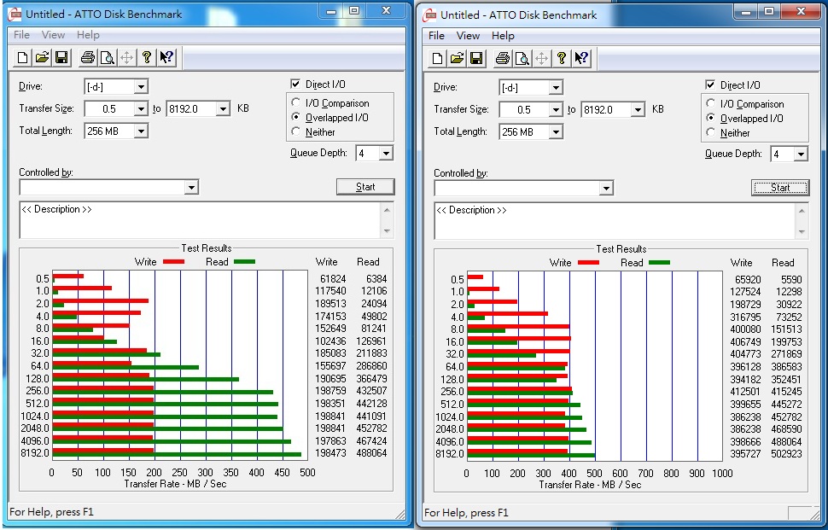828x530 pixels.
Task: Select Overlapped I/O radio in right window
Action: pos(711,118)
